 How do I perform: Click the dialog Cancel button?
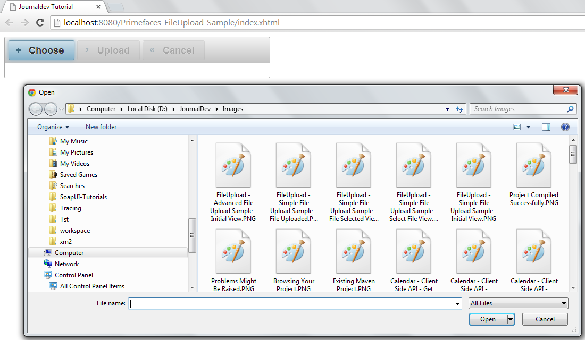pos(545,319)
